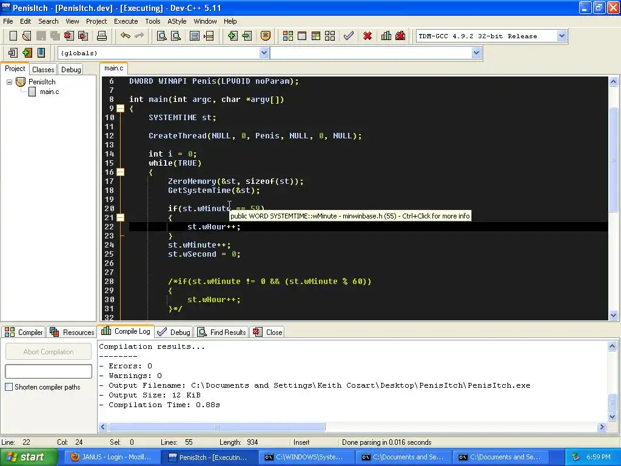Image resolution: width=621 pixels, height=466 pixels.
Task: Open the empty function dropdown beside (globals)
Action: (477, 53)
